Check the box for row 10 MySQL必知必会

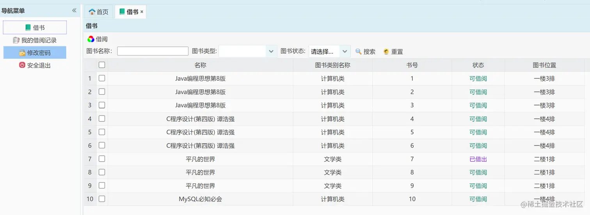[x=102, y=199]
